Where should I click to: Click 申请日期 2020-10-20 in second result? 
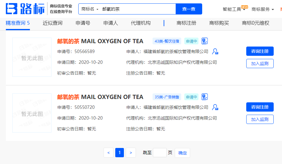click(80, 118)
